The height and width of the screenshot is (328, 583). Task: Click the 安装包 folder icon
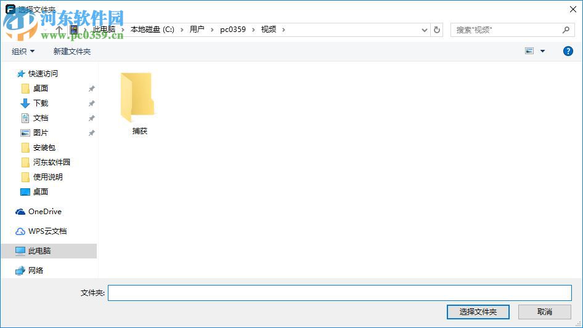(25, 148)
